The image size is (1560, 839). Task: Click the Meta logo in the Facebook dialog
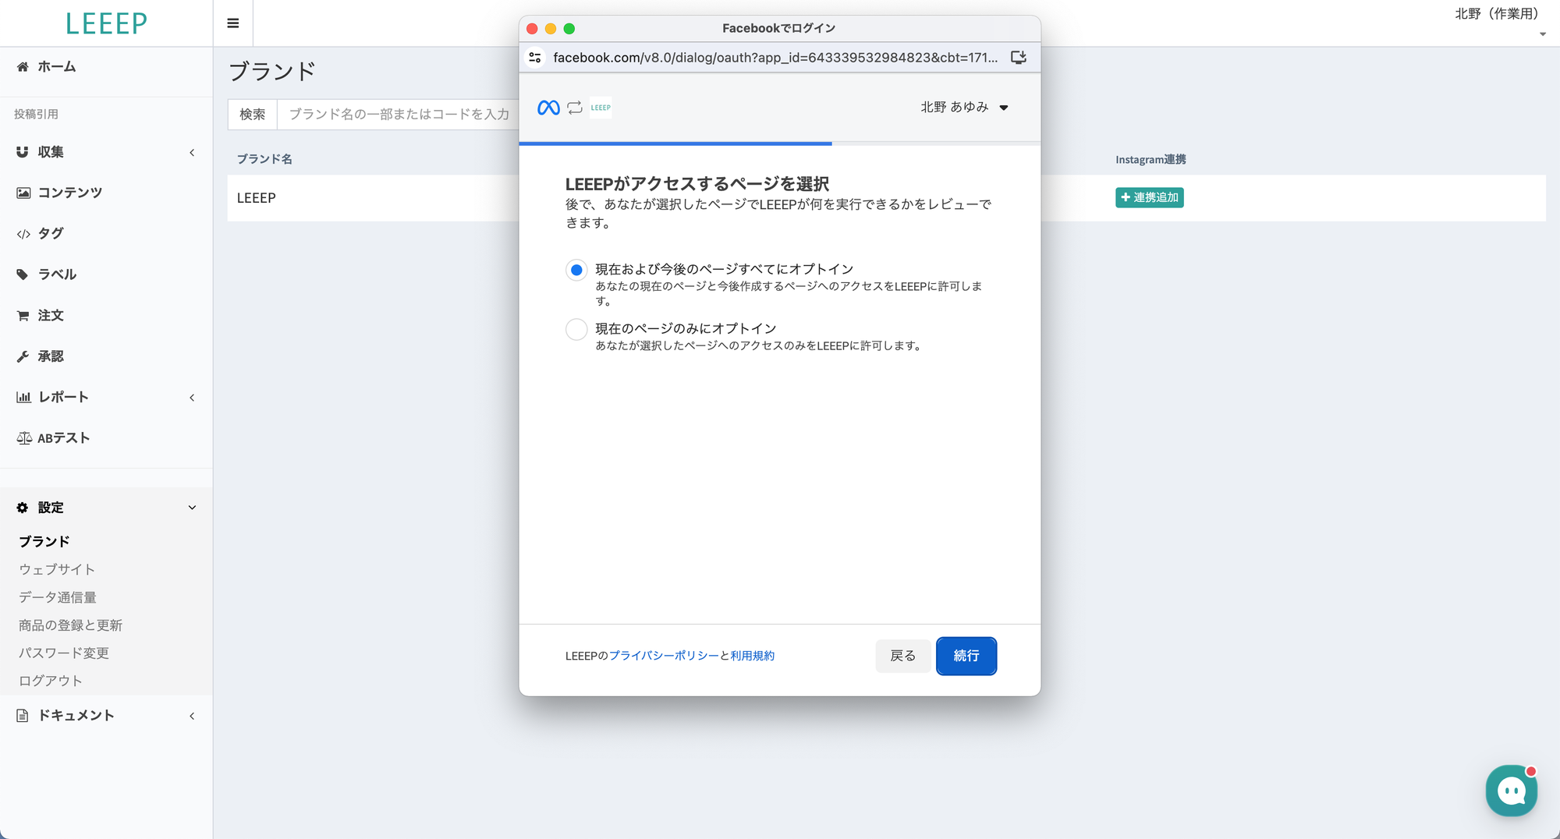click(548, 108)
